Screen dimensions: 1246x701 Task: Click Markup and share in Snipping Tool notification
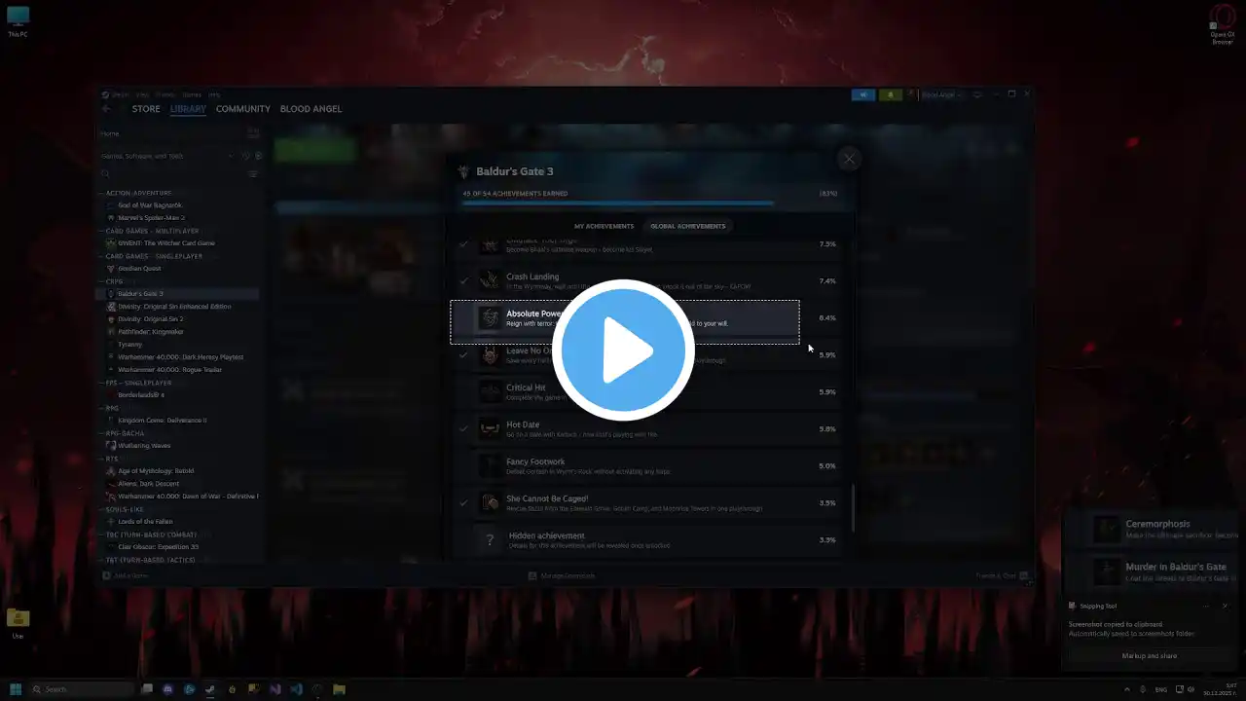click(1149, 656)
